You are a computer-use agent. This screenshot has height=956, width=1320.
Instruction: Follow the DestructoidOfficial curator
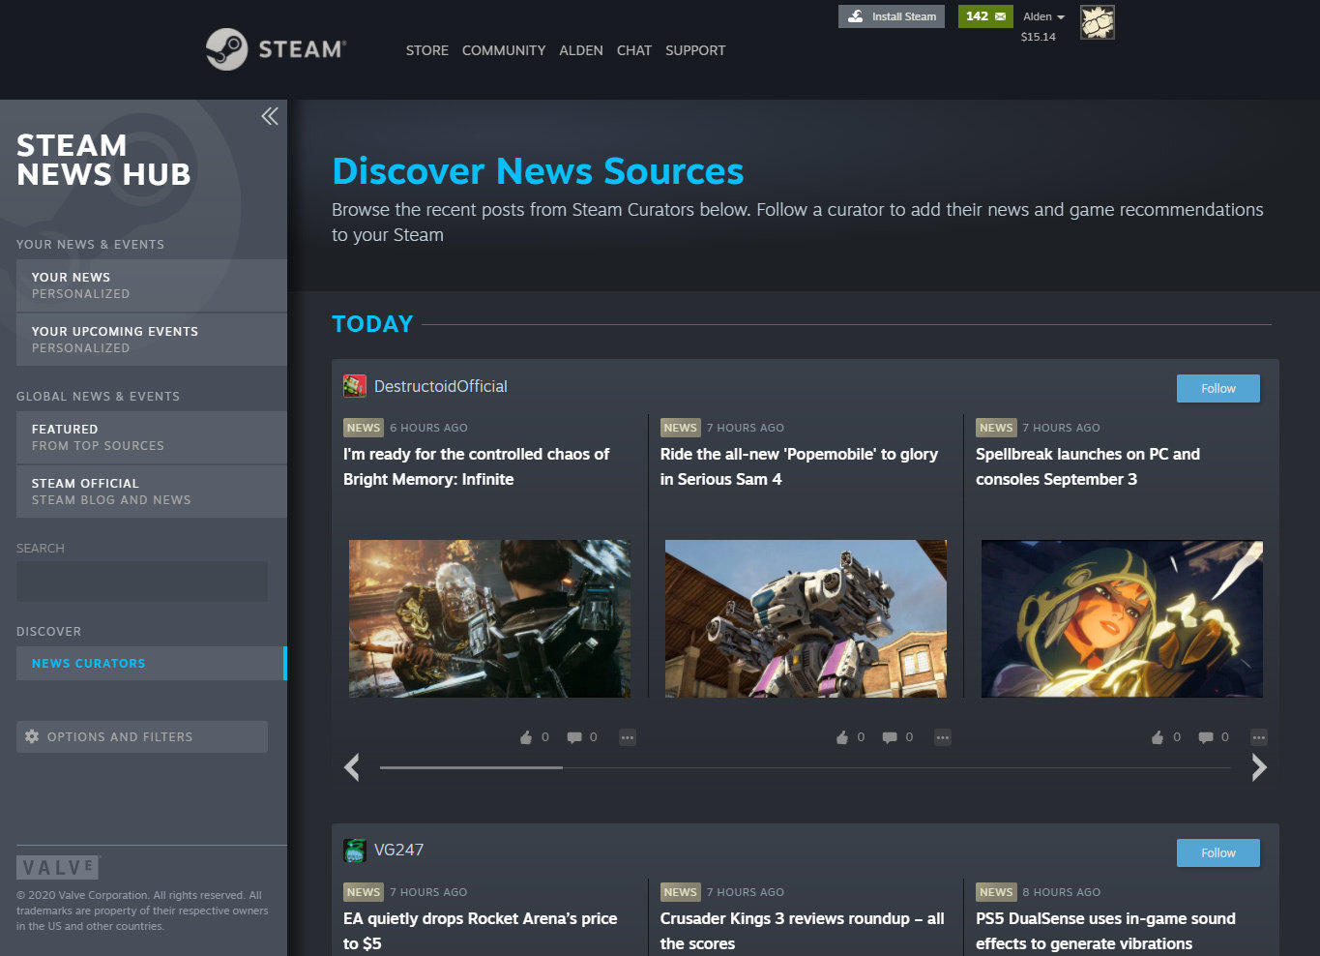click(x=1217, y=388)
